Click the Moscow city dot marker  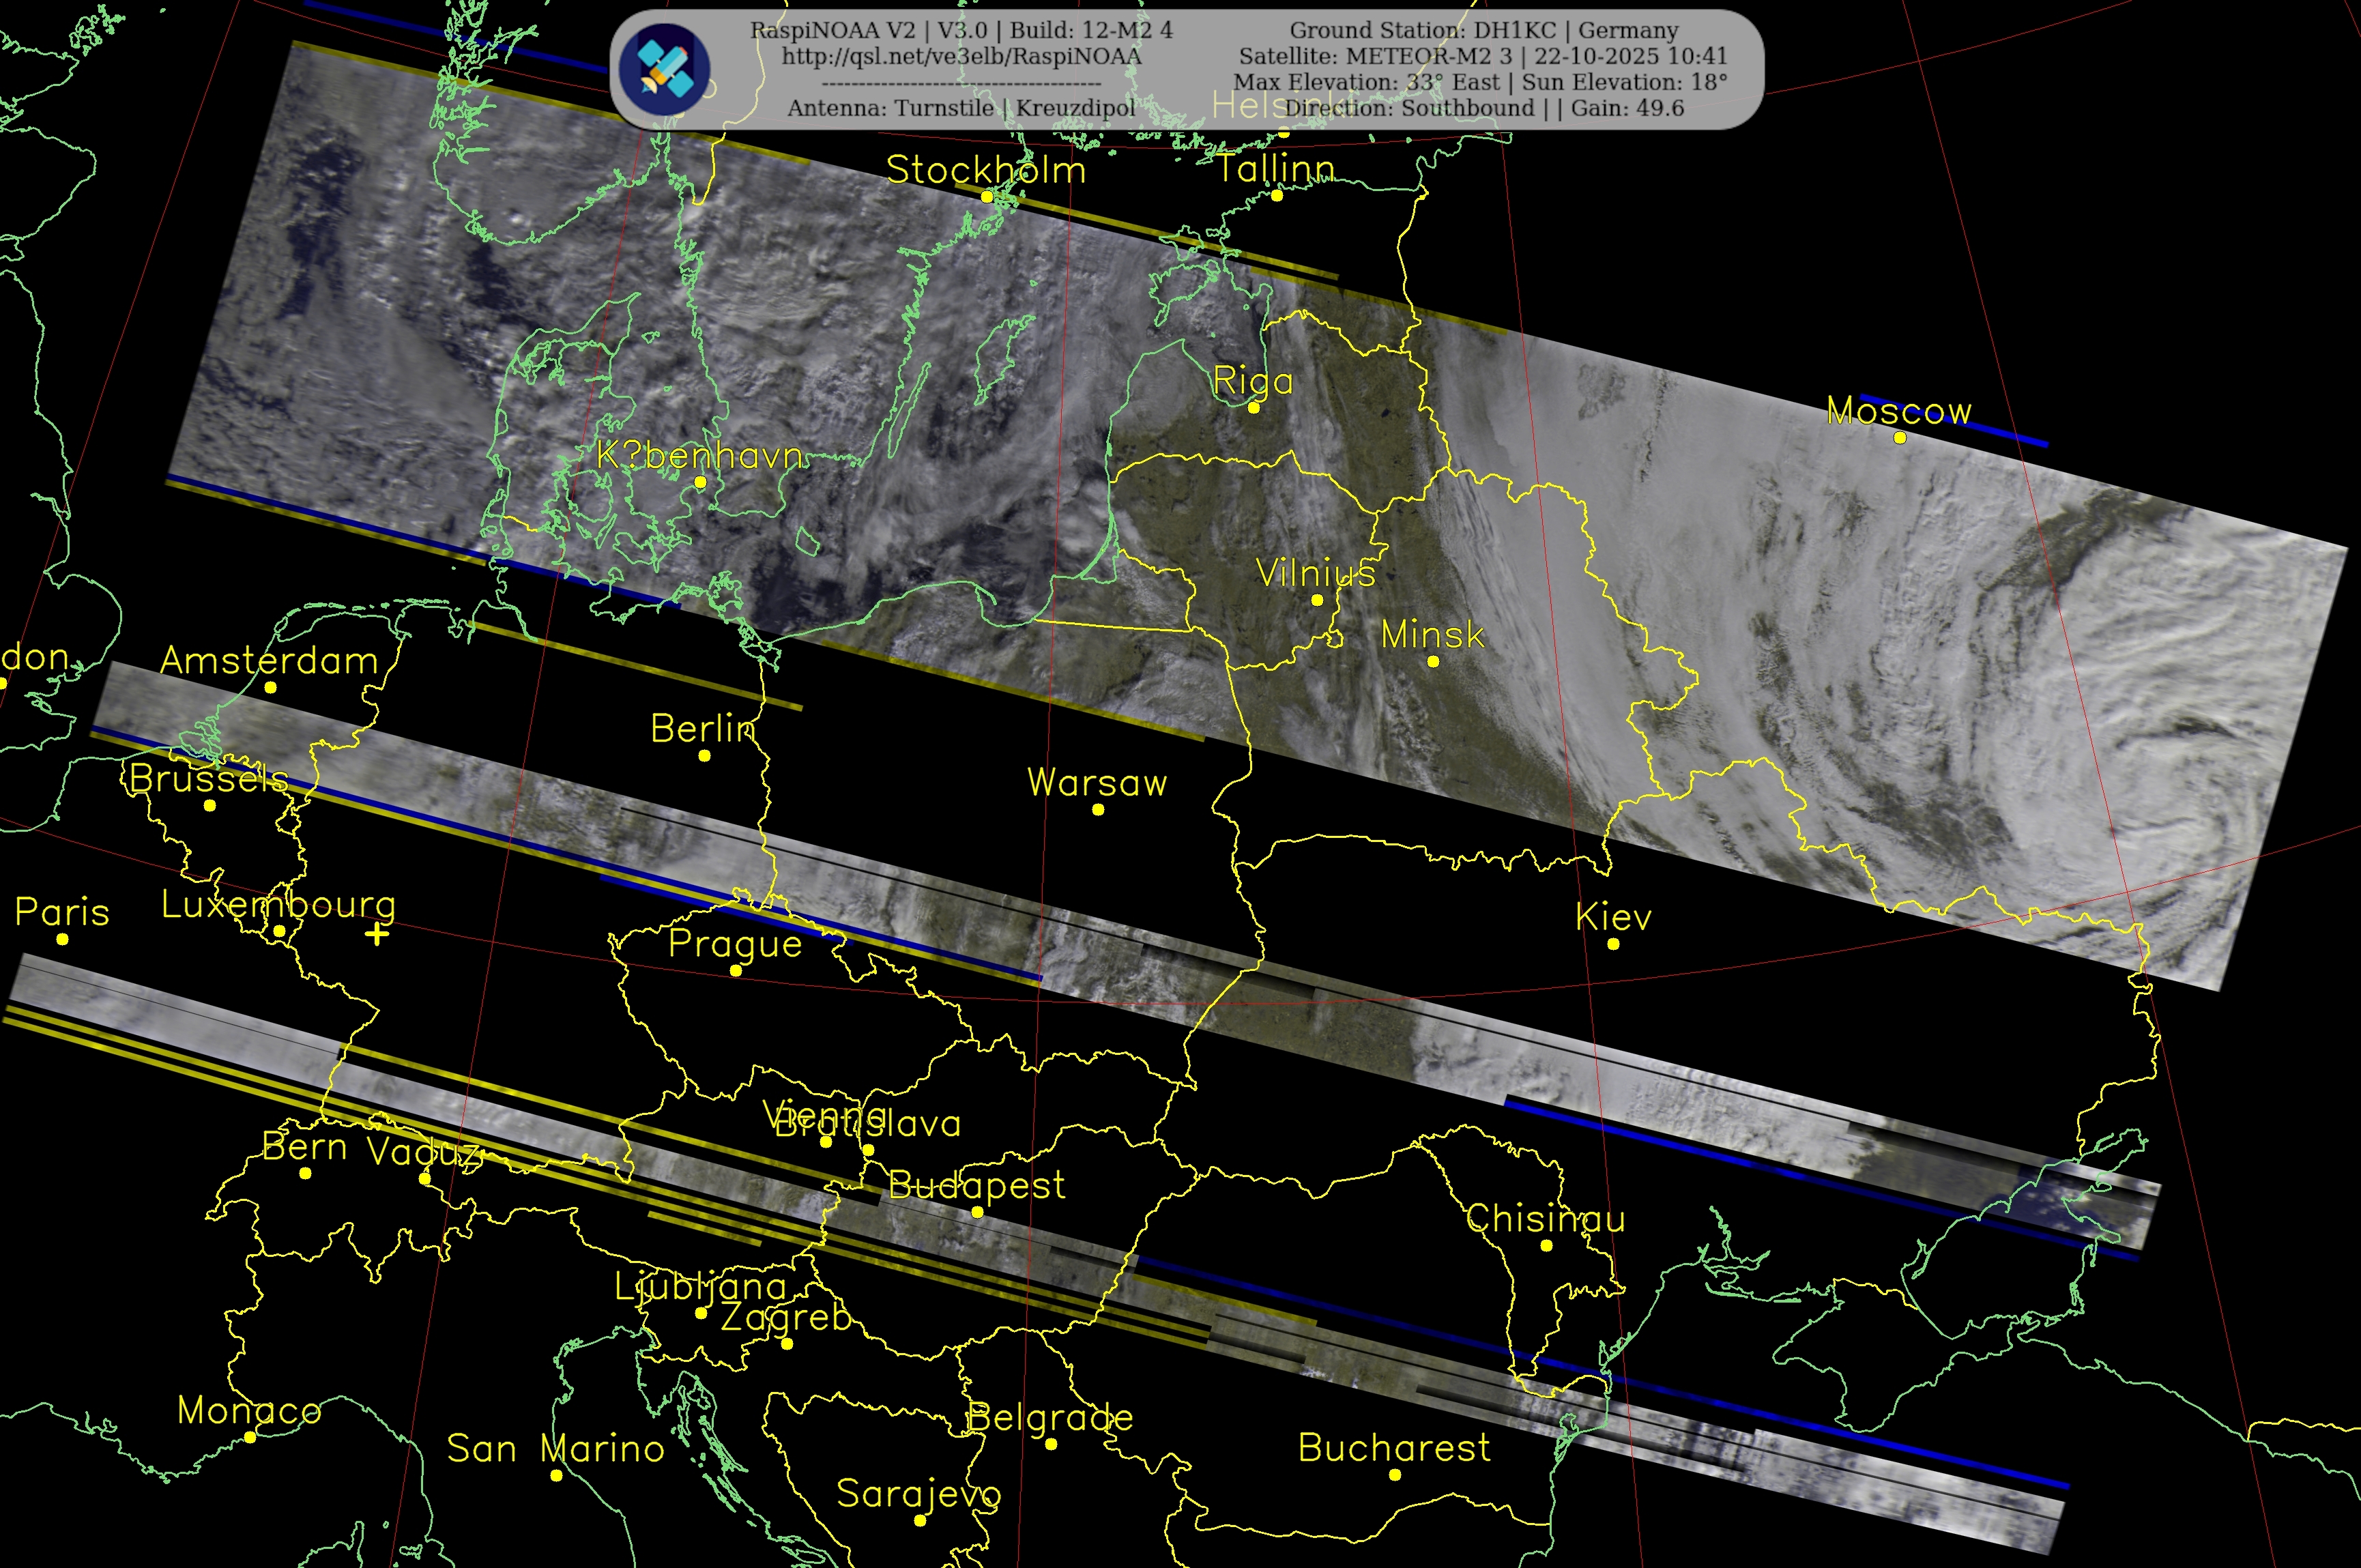(x=1900, y=438)
